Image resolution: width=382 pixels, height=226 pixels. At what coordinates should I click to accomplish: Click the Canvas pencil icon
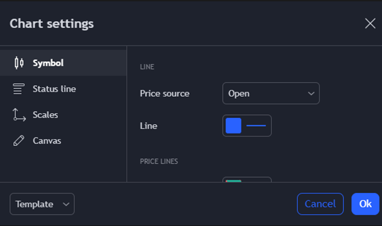click(19, 141)
